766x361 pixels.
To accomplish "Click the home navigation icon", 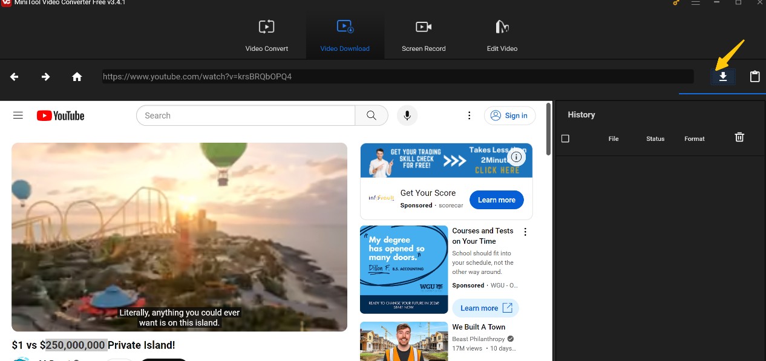I will [x=77, y=76].
